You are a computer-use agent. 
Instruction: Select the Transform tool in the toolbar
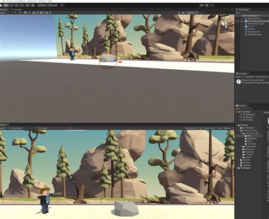tap(27, 5)
